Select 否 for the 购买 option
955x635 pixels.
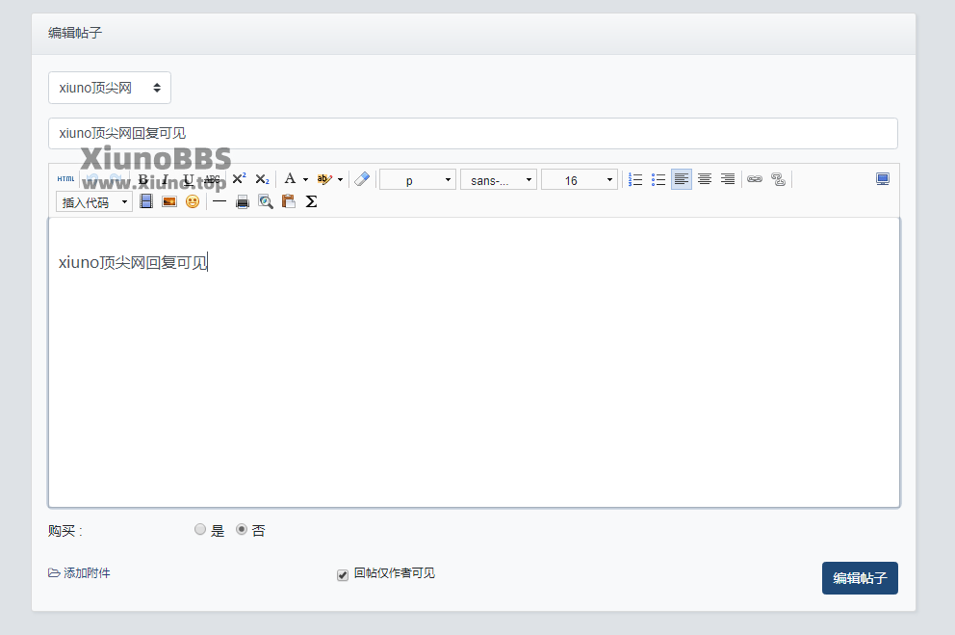[242, 529]
